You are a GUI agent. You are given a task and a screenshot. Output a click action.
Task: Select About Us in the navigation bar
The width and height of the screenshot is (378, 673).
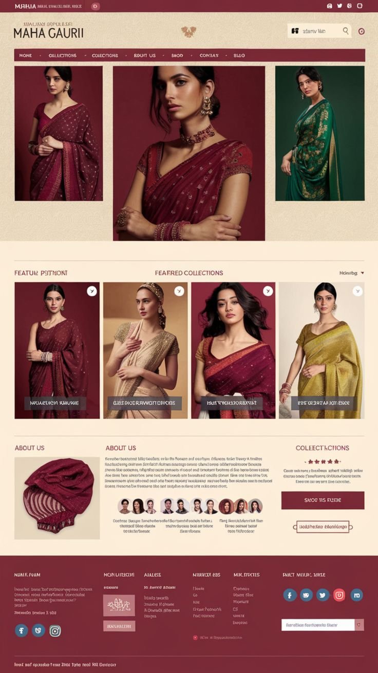point(144,55)
